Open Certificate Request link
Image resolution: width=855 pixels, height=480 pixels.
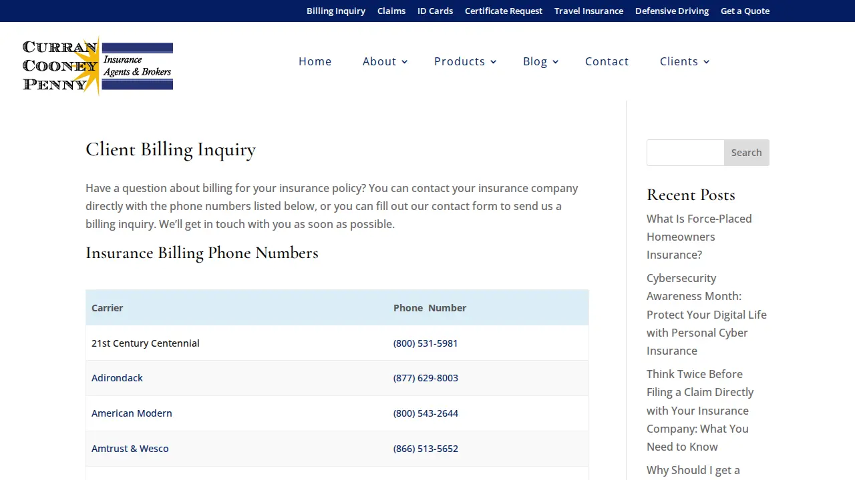point(504,11)
